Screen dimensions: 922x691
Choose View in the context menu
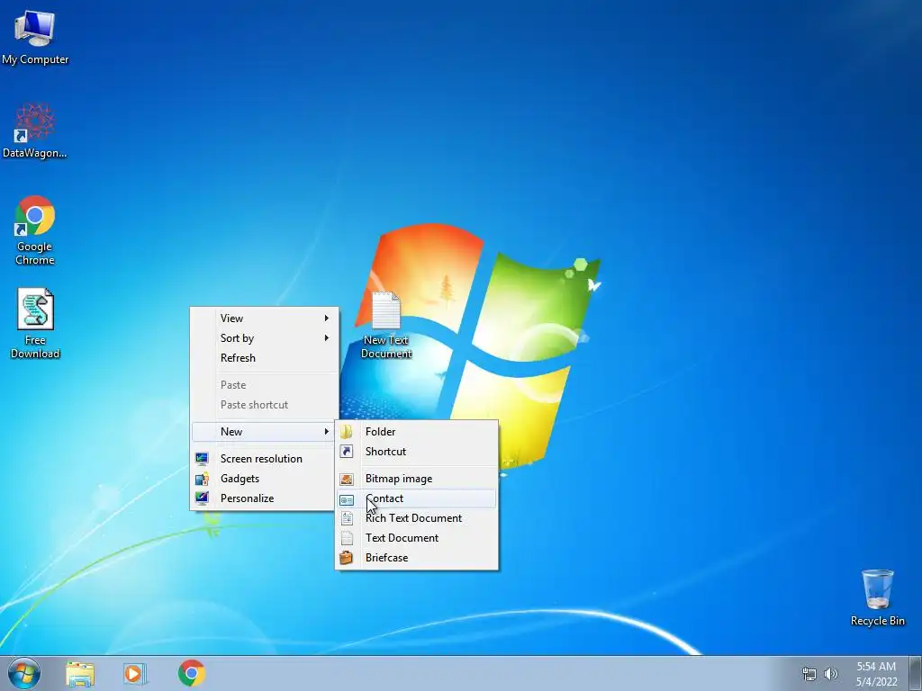[265, 318]
